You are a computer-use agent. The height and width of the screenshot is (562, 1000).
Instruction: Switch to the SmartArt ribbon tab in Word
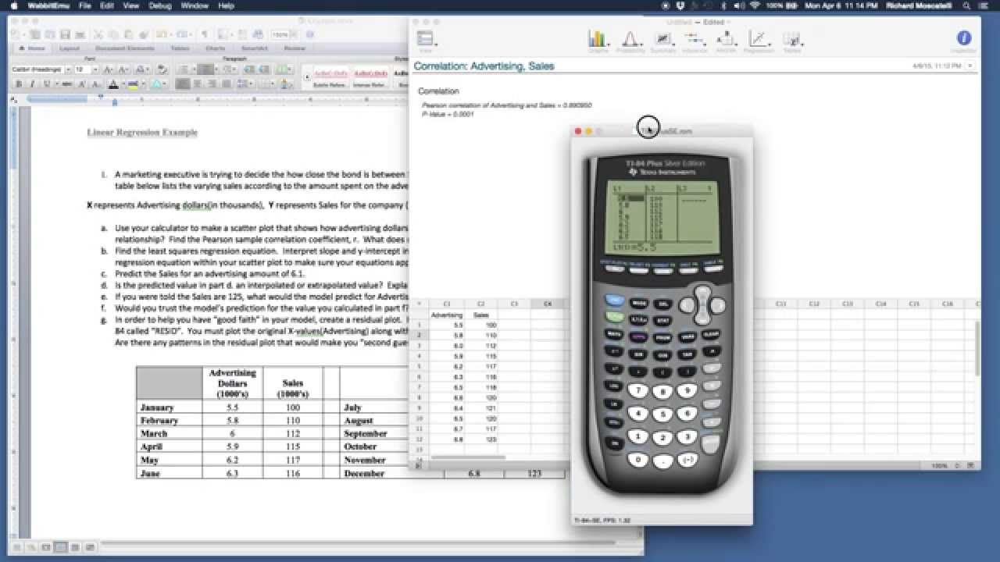click(255, 48)
